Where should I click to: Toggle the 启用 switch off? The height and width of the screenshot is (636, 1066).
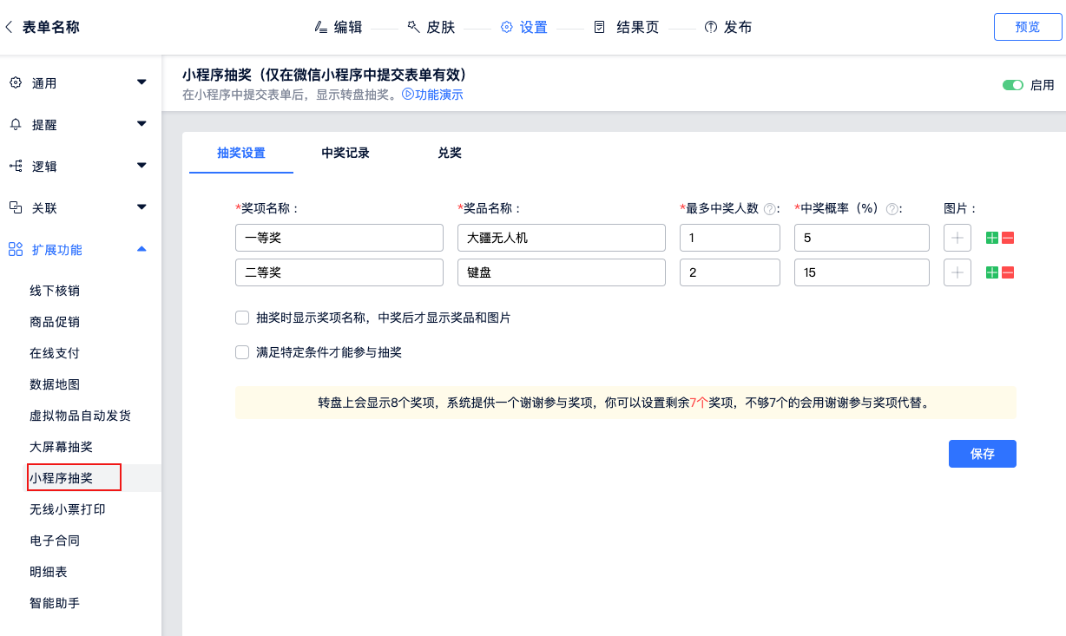[1012, 85]
